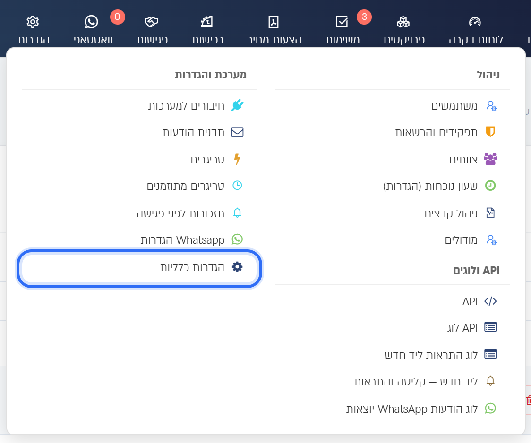Image resolution: width=531 pixels, height=443 pixels.
Task: Click the plug icon for חיבורים למערכות
Action: pyautogui.click(x=237, y=106)
